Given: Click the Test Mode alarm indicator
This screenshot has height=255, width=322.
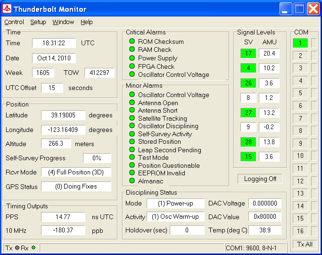Looking at the screenshot, I should (132, 157).
